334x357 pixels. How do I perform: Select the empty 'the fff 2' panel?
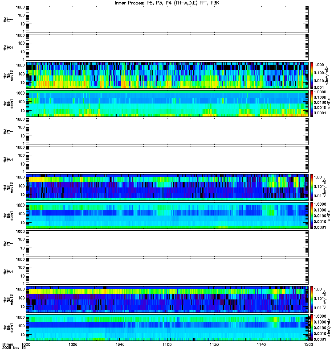[167, 271]
